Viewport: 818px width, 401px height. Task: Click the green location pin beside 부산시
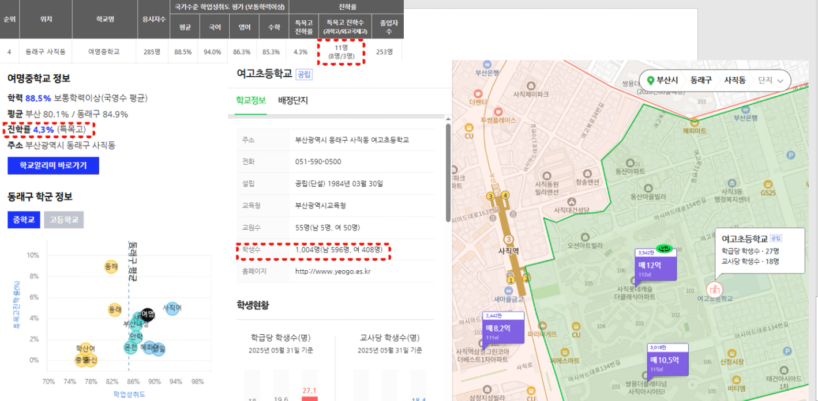[651, 80]
